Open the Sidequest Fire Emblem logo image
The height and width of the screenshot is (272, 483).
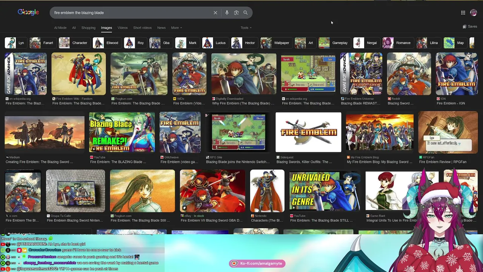[308, 132]
